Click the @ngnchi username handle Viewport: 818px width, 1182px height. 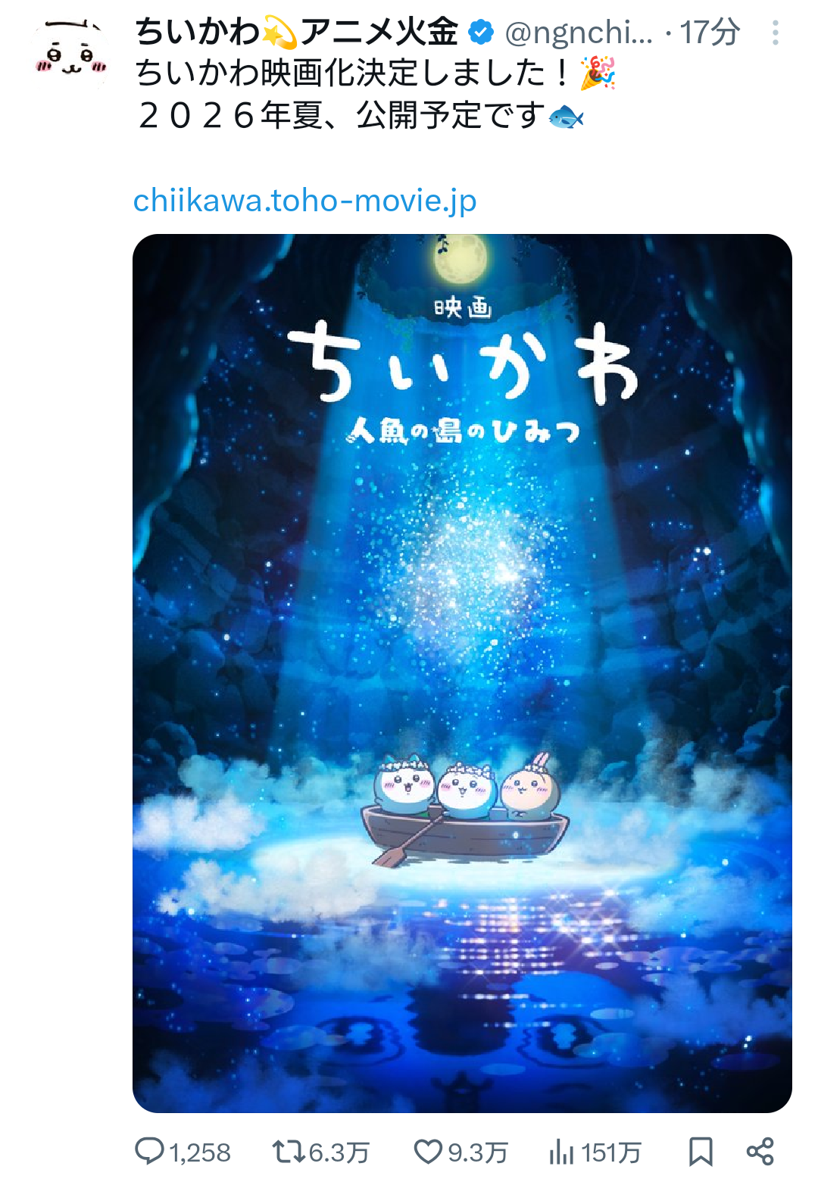[579, 33]
